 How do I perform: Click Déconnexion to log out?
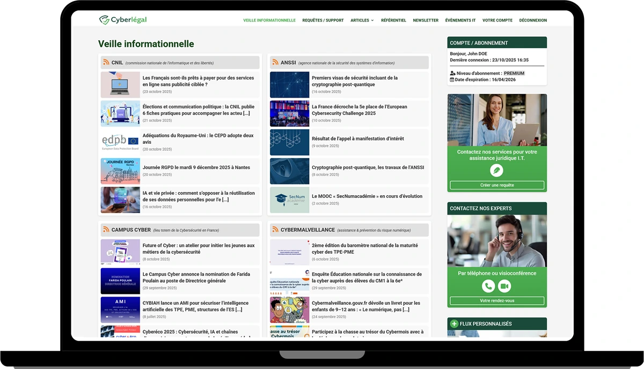pyautogui.click(x=533, y=20)
